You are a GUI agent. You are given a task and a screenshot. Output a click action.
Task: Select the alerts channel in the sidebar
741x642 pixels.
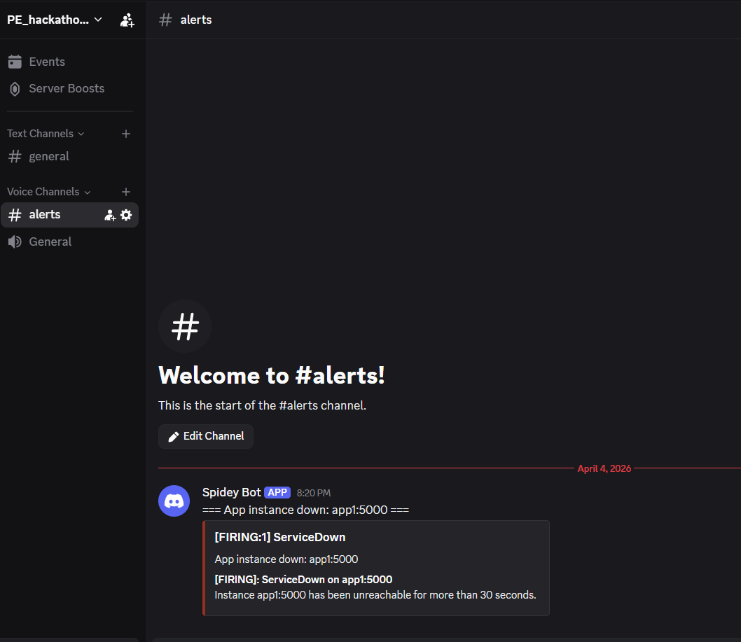[69, 215]
